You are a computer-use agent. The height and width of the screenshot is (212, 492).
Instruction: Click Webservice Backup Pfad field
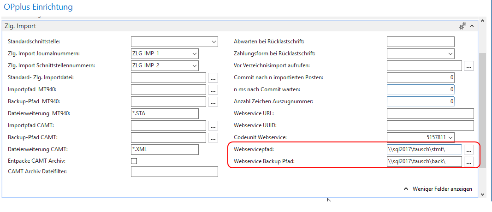coord(424,161)
